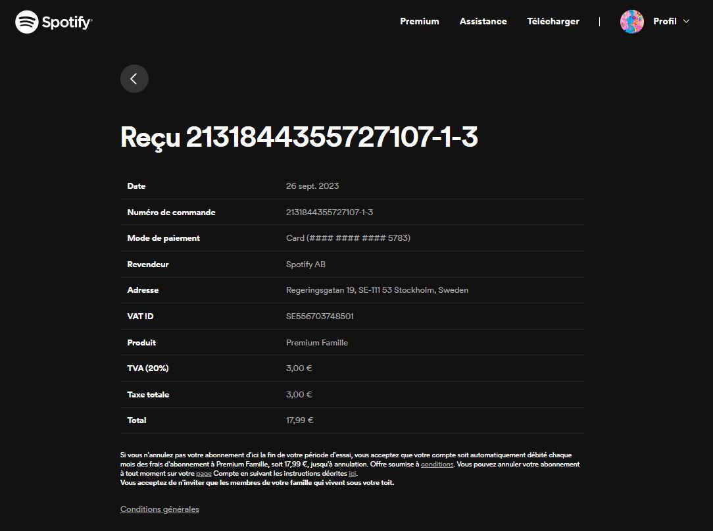The height and width of the screenshot is (531, 713).
Task: Select the TVA (20%) amount '3,00 €'
Action: 299,368
